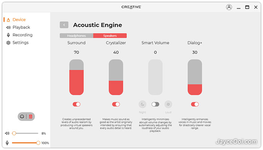Mute the microphone icon at bottom left

tap(7, 143)
